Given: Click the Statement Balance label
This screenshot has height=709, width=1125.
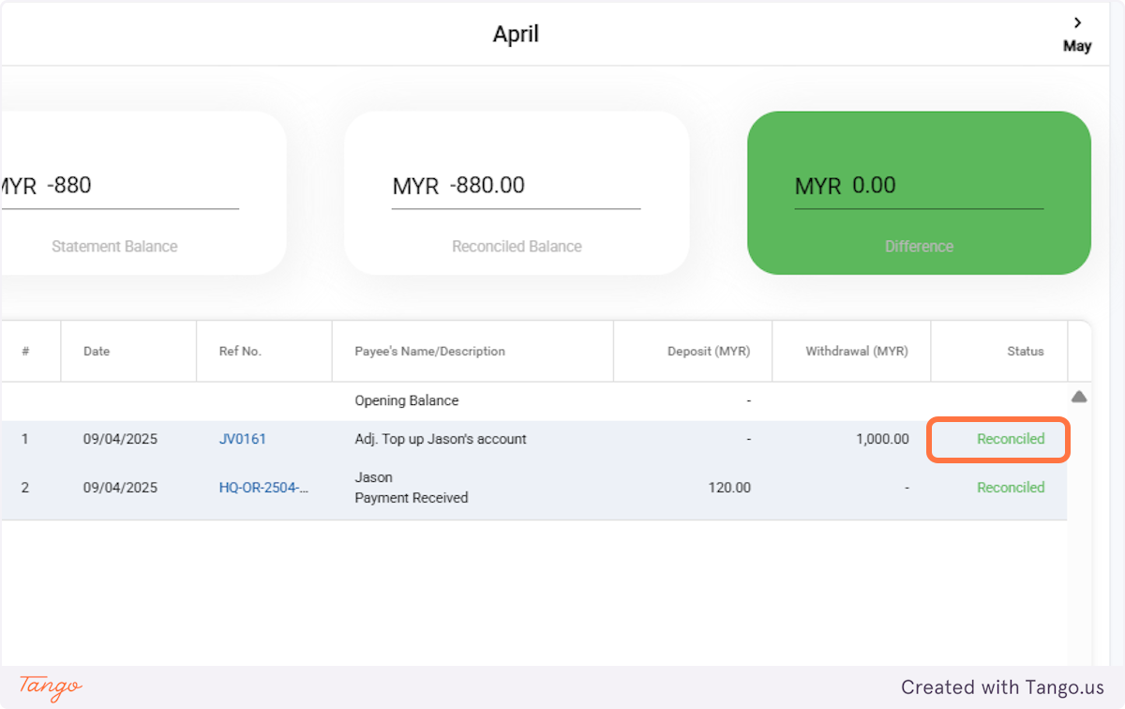Looking at the screenshot, I should 114,247.
